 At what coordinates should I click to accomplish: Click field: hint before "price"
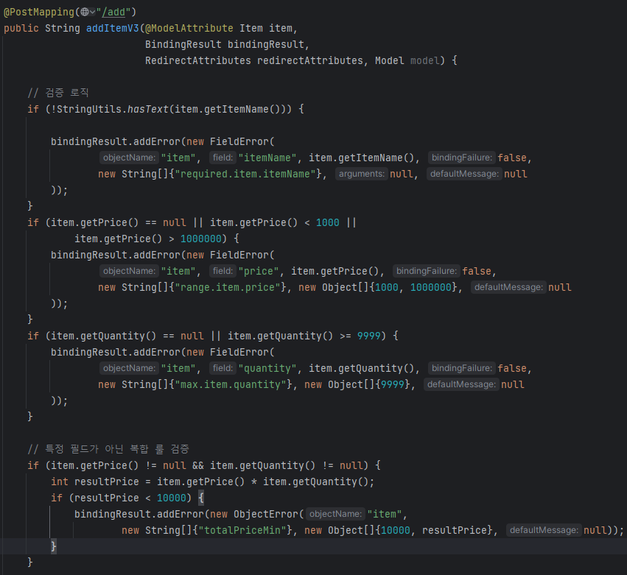[x=223, y=272]
